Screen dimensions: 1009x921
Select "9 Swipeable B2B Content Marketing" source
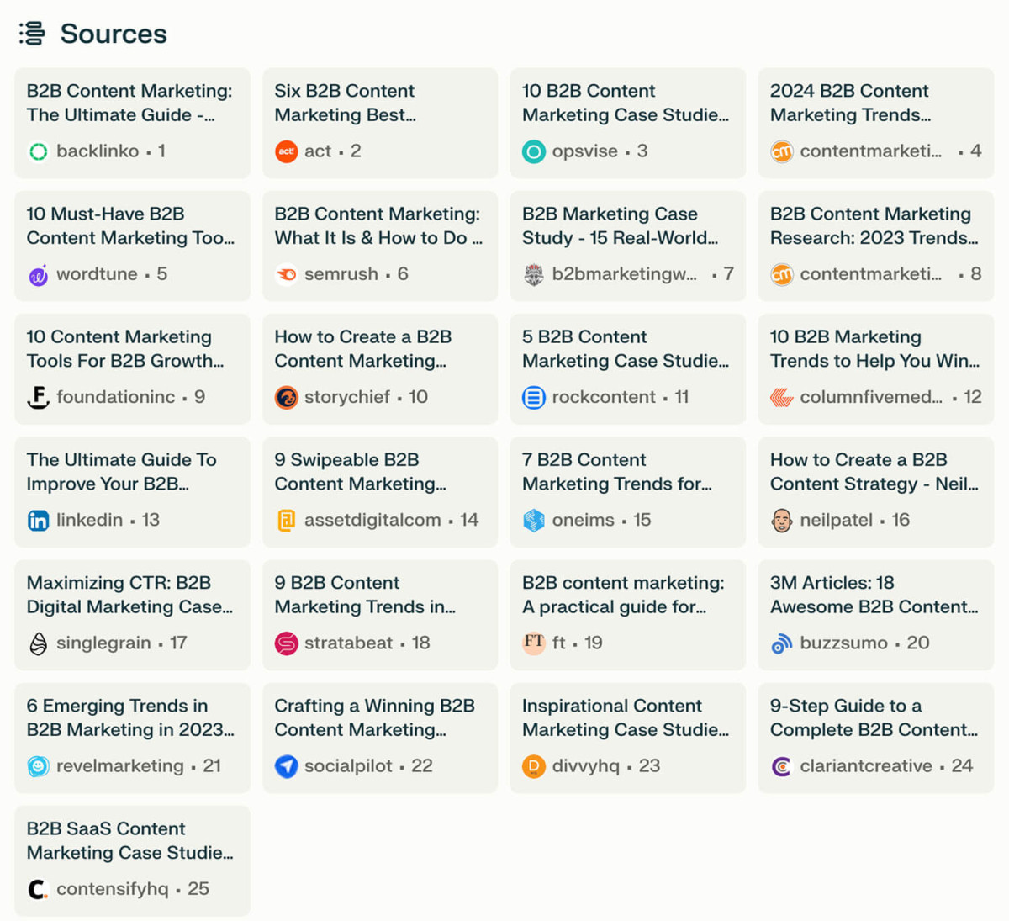(x=379, y=491)
